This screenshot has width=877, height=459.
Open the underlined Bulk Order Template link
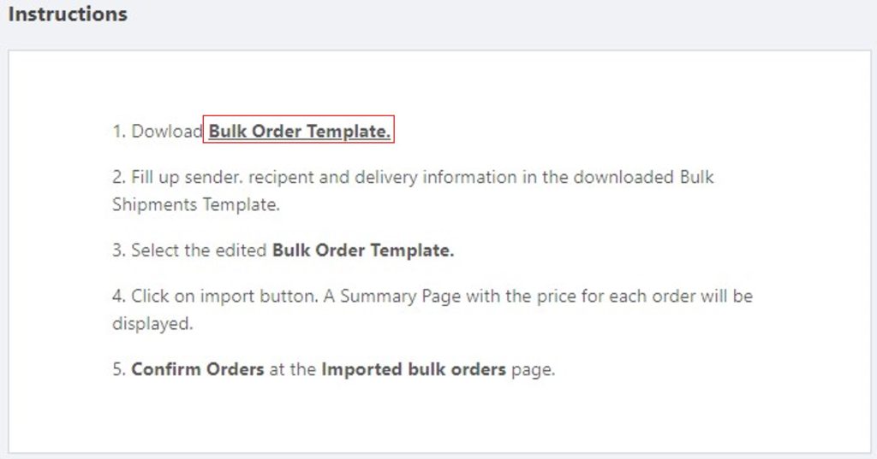pos(299,131)
